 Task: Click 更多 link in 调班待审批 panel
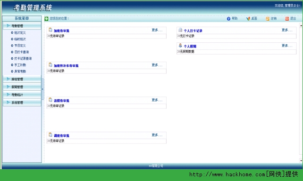pyautogui.click(x=157, y=135)
